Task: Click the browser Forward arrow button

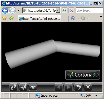Action: 12,11
